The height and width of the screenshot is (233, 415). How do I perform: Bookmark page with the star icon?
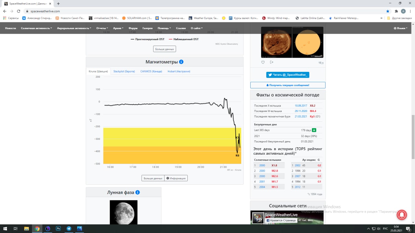coord(388,11)
